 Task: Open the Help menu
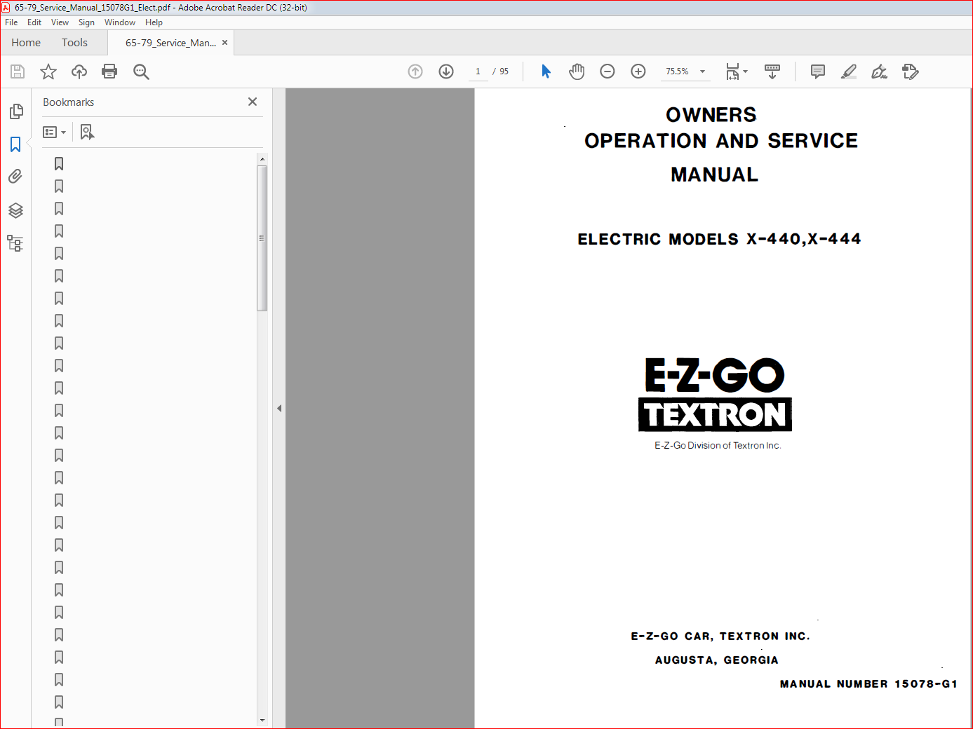coord(154,22)
